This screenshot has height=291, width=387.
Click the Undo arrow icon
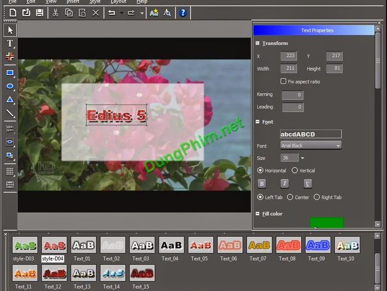[x=112, y=12]
